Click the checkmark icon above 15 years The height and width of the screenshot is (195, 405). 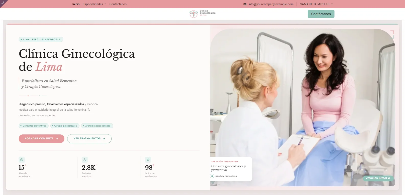[x=22, y=160]
